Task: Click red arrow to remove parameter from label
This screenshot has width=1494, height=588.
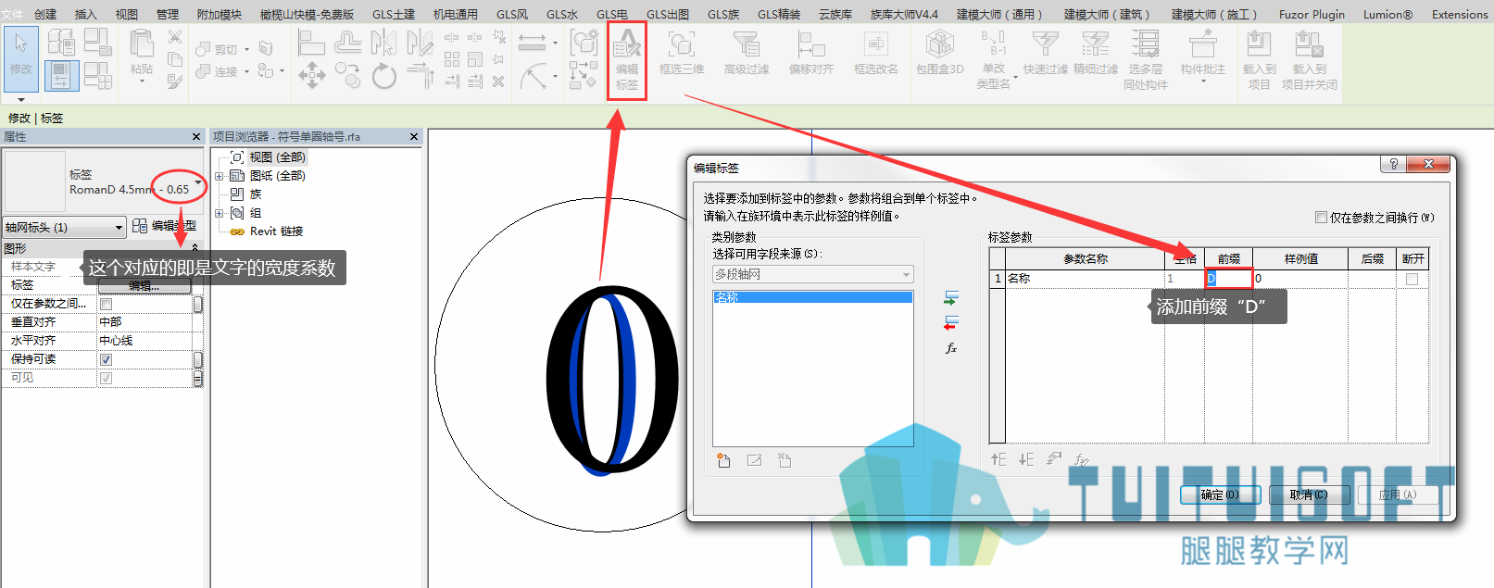Action: point(950,323)
